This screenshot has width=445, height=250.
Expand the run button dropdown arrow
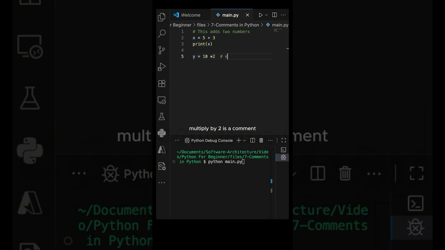point(266,15)
